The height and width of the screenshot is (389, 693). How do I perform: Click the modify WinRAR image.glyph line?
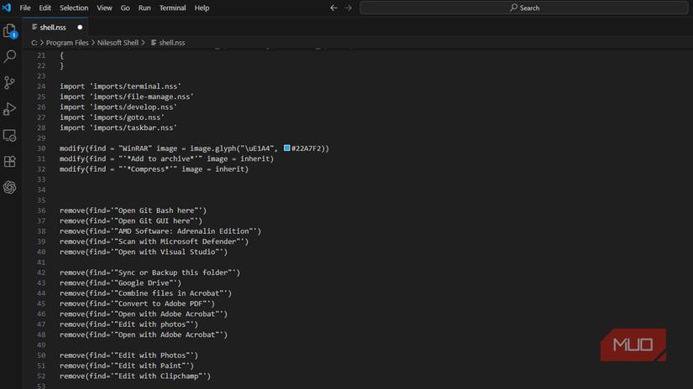click(x=195, y=148)
